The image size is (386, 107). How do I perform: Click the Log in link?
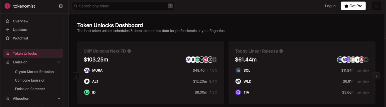(330, 6)
